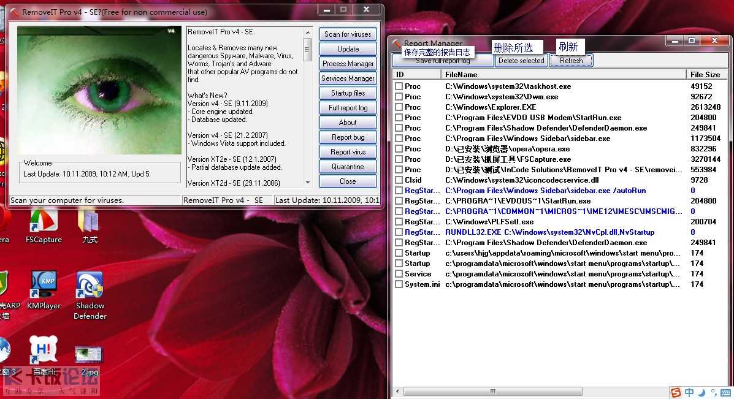Click the Report virus button
Viewport: 734px width, 399px height.
[x=348, y=152]
